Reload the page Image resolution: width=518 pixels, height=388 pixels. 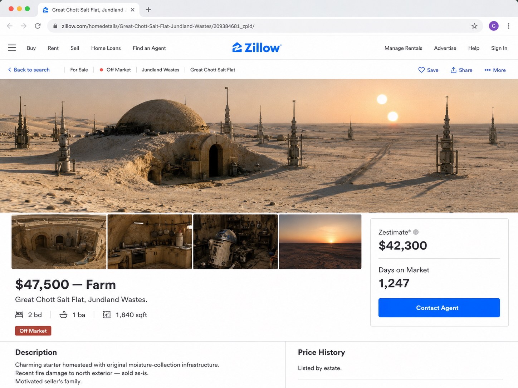click(x=38, y=26)
